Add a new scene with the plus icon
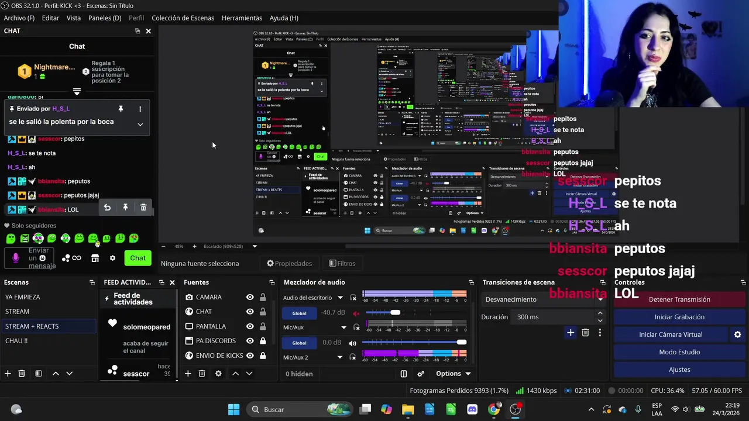This screenshot has height=421, width=749. [x=8, y=374]
